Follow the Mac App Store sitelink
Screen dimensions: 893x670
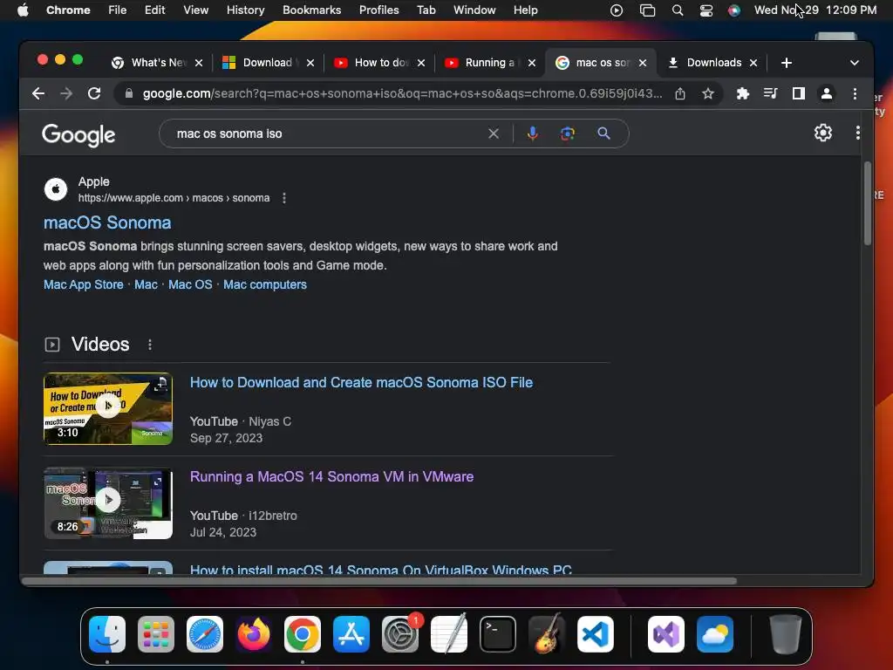pos(84,284)
